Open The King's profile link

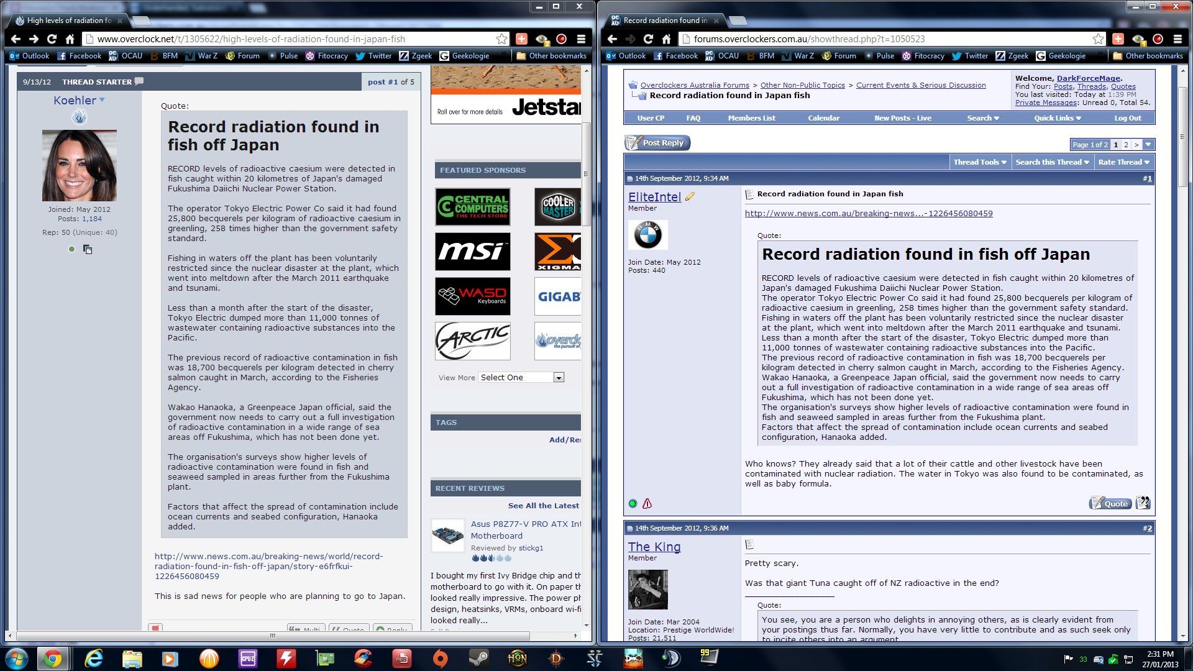(x=654, y=547)
